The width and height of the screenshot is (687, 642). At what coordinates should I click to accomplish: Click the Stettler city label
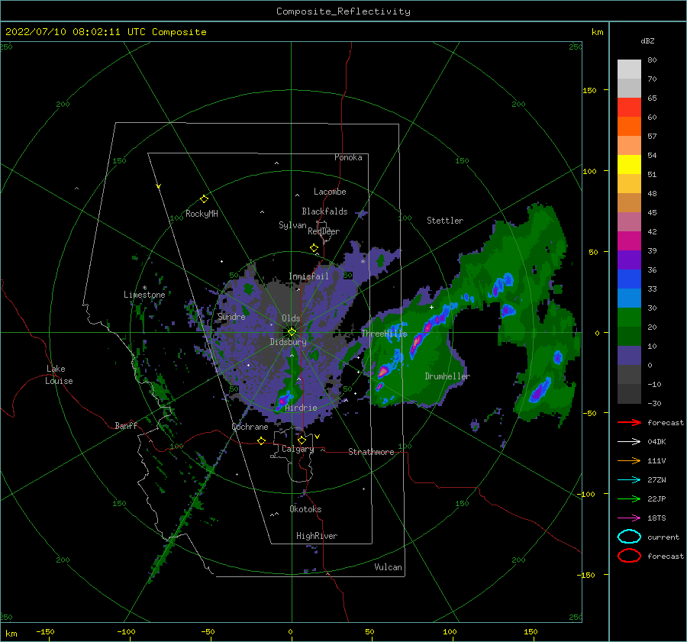coord(445,221)
